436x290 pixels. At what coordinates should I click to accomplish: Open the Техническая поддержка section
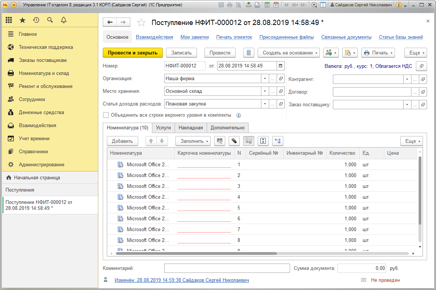click(x=46, y=47)
